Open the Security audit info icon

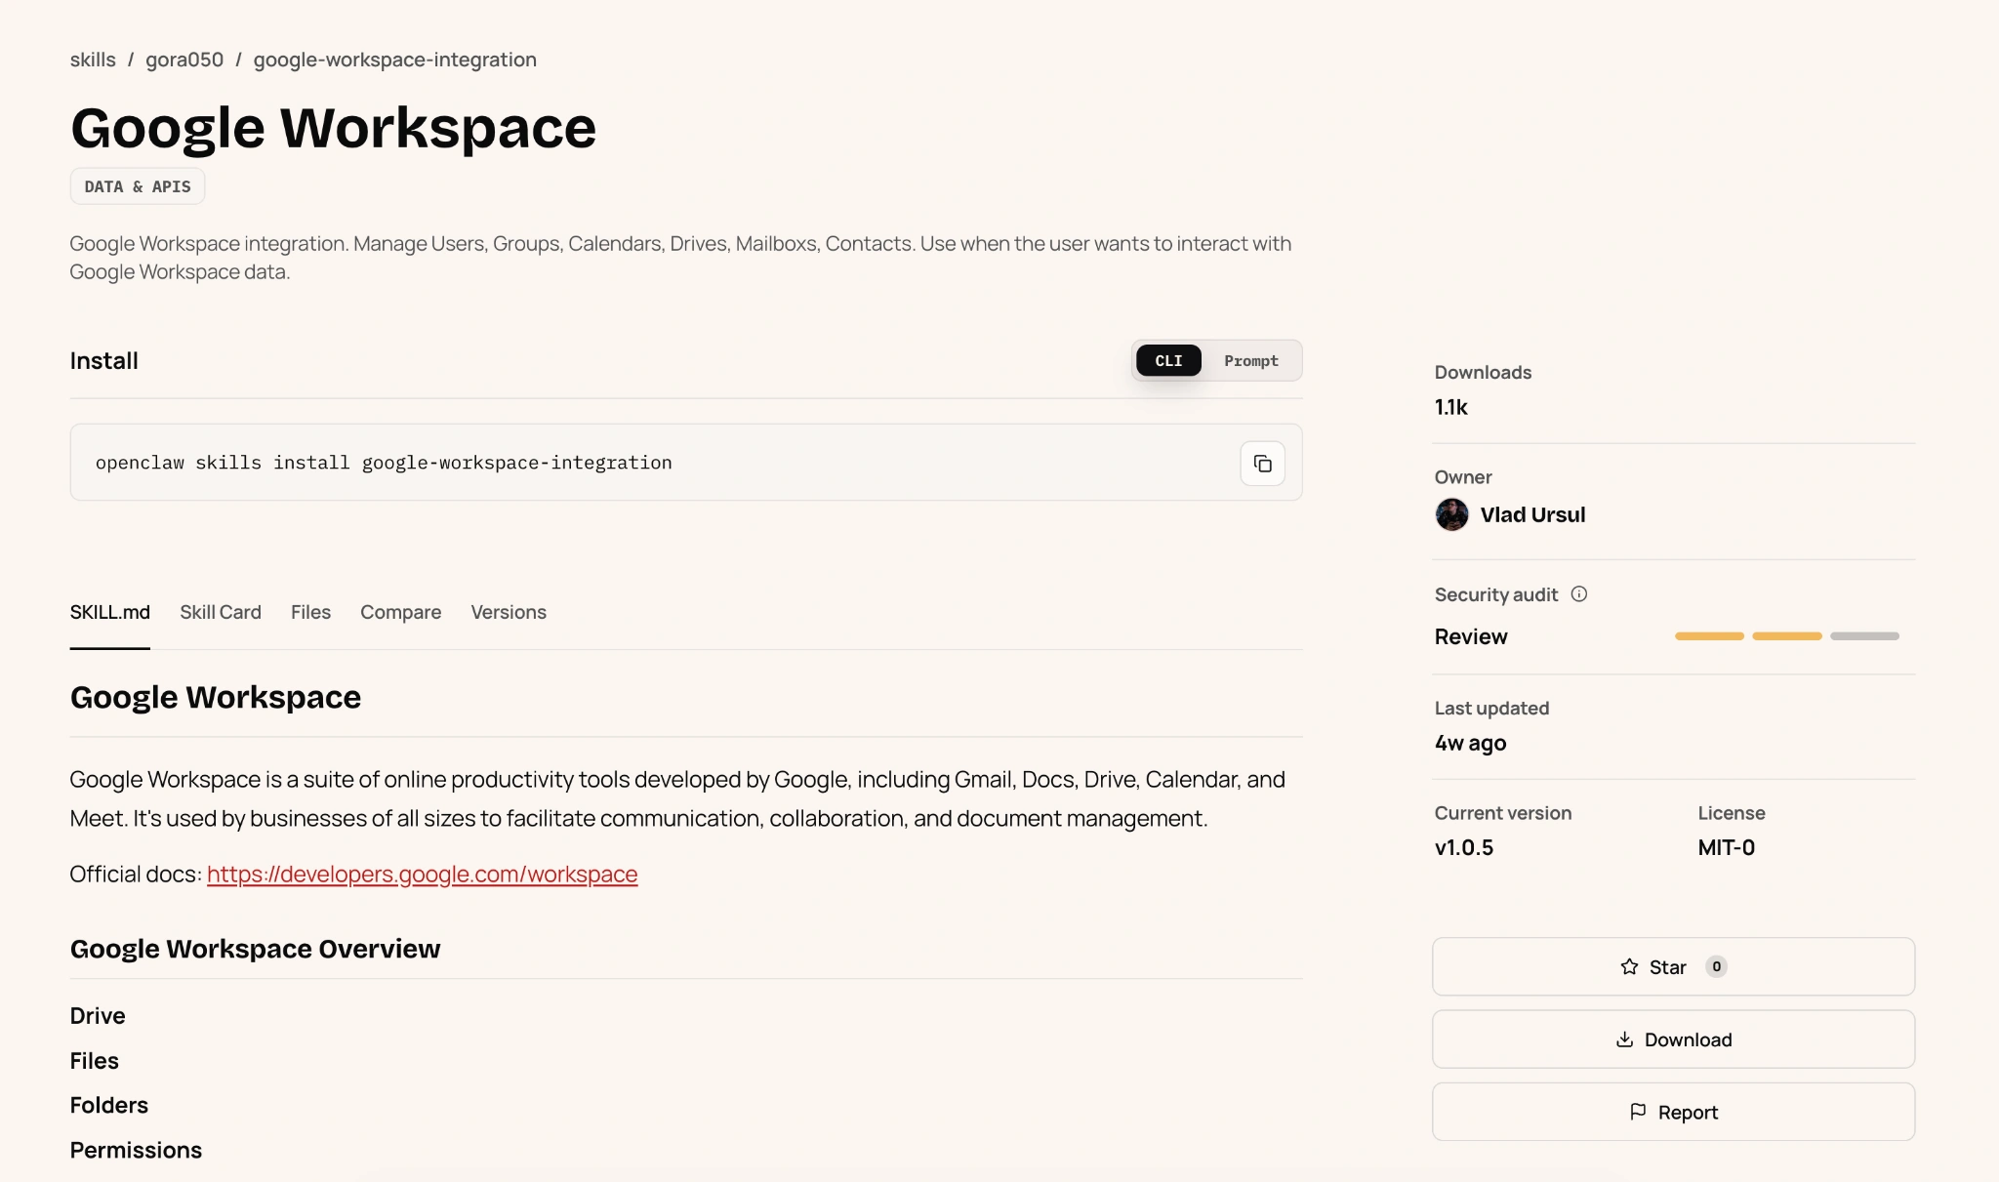[1578, 594]
